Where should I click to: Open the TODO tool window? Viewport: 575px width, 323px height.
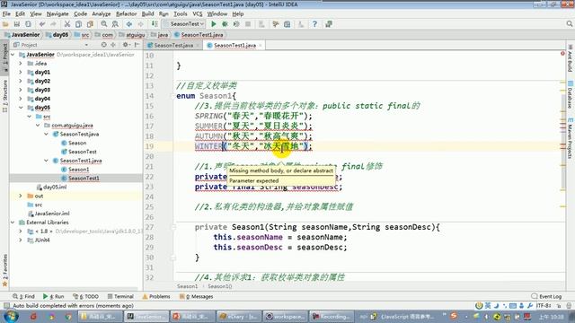pos(86,296)
